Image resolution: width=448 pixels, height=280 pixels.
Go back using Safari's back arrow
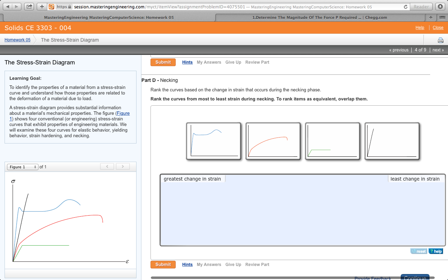click(8, 6)
